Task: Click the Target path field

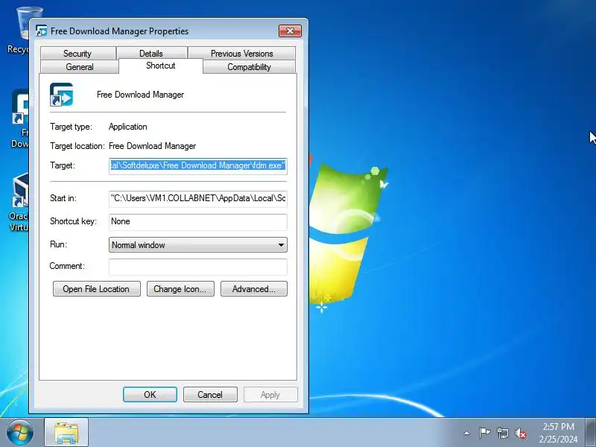Action: point(198,165)
